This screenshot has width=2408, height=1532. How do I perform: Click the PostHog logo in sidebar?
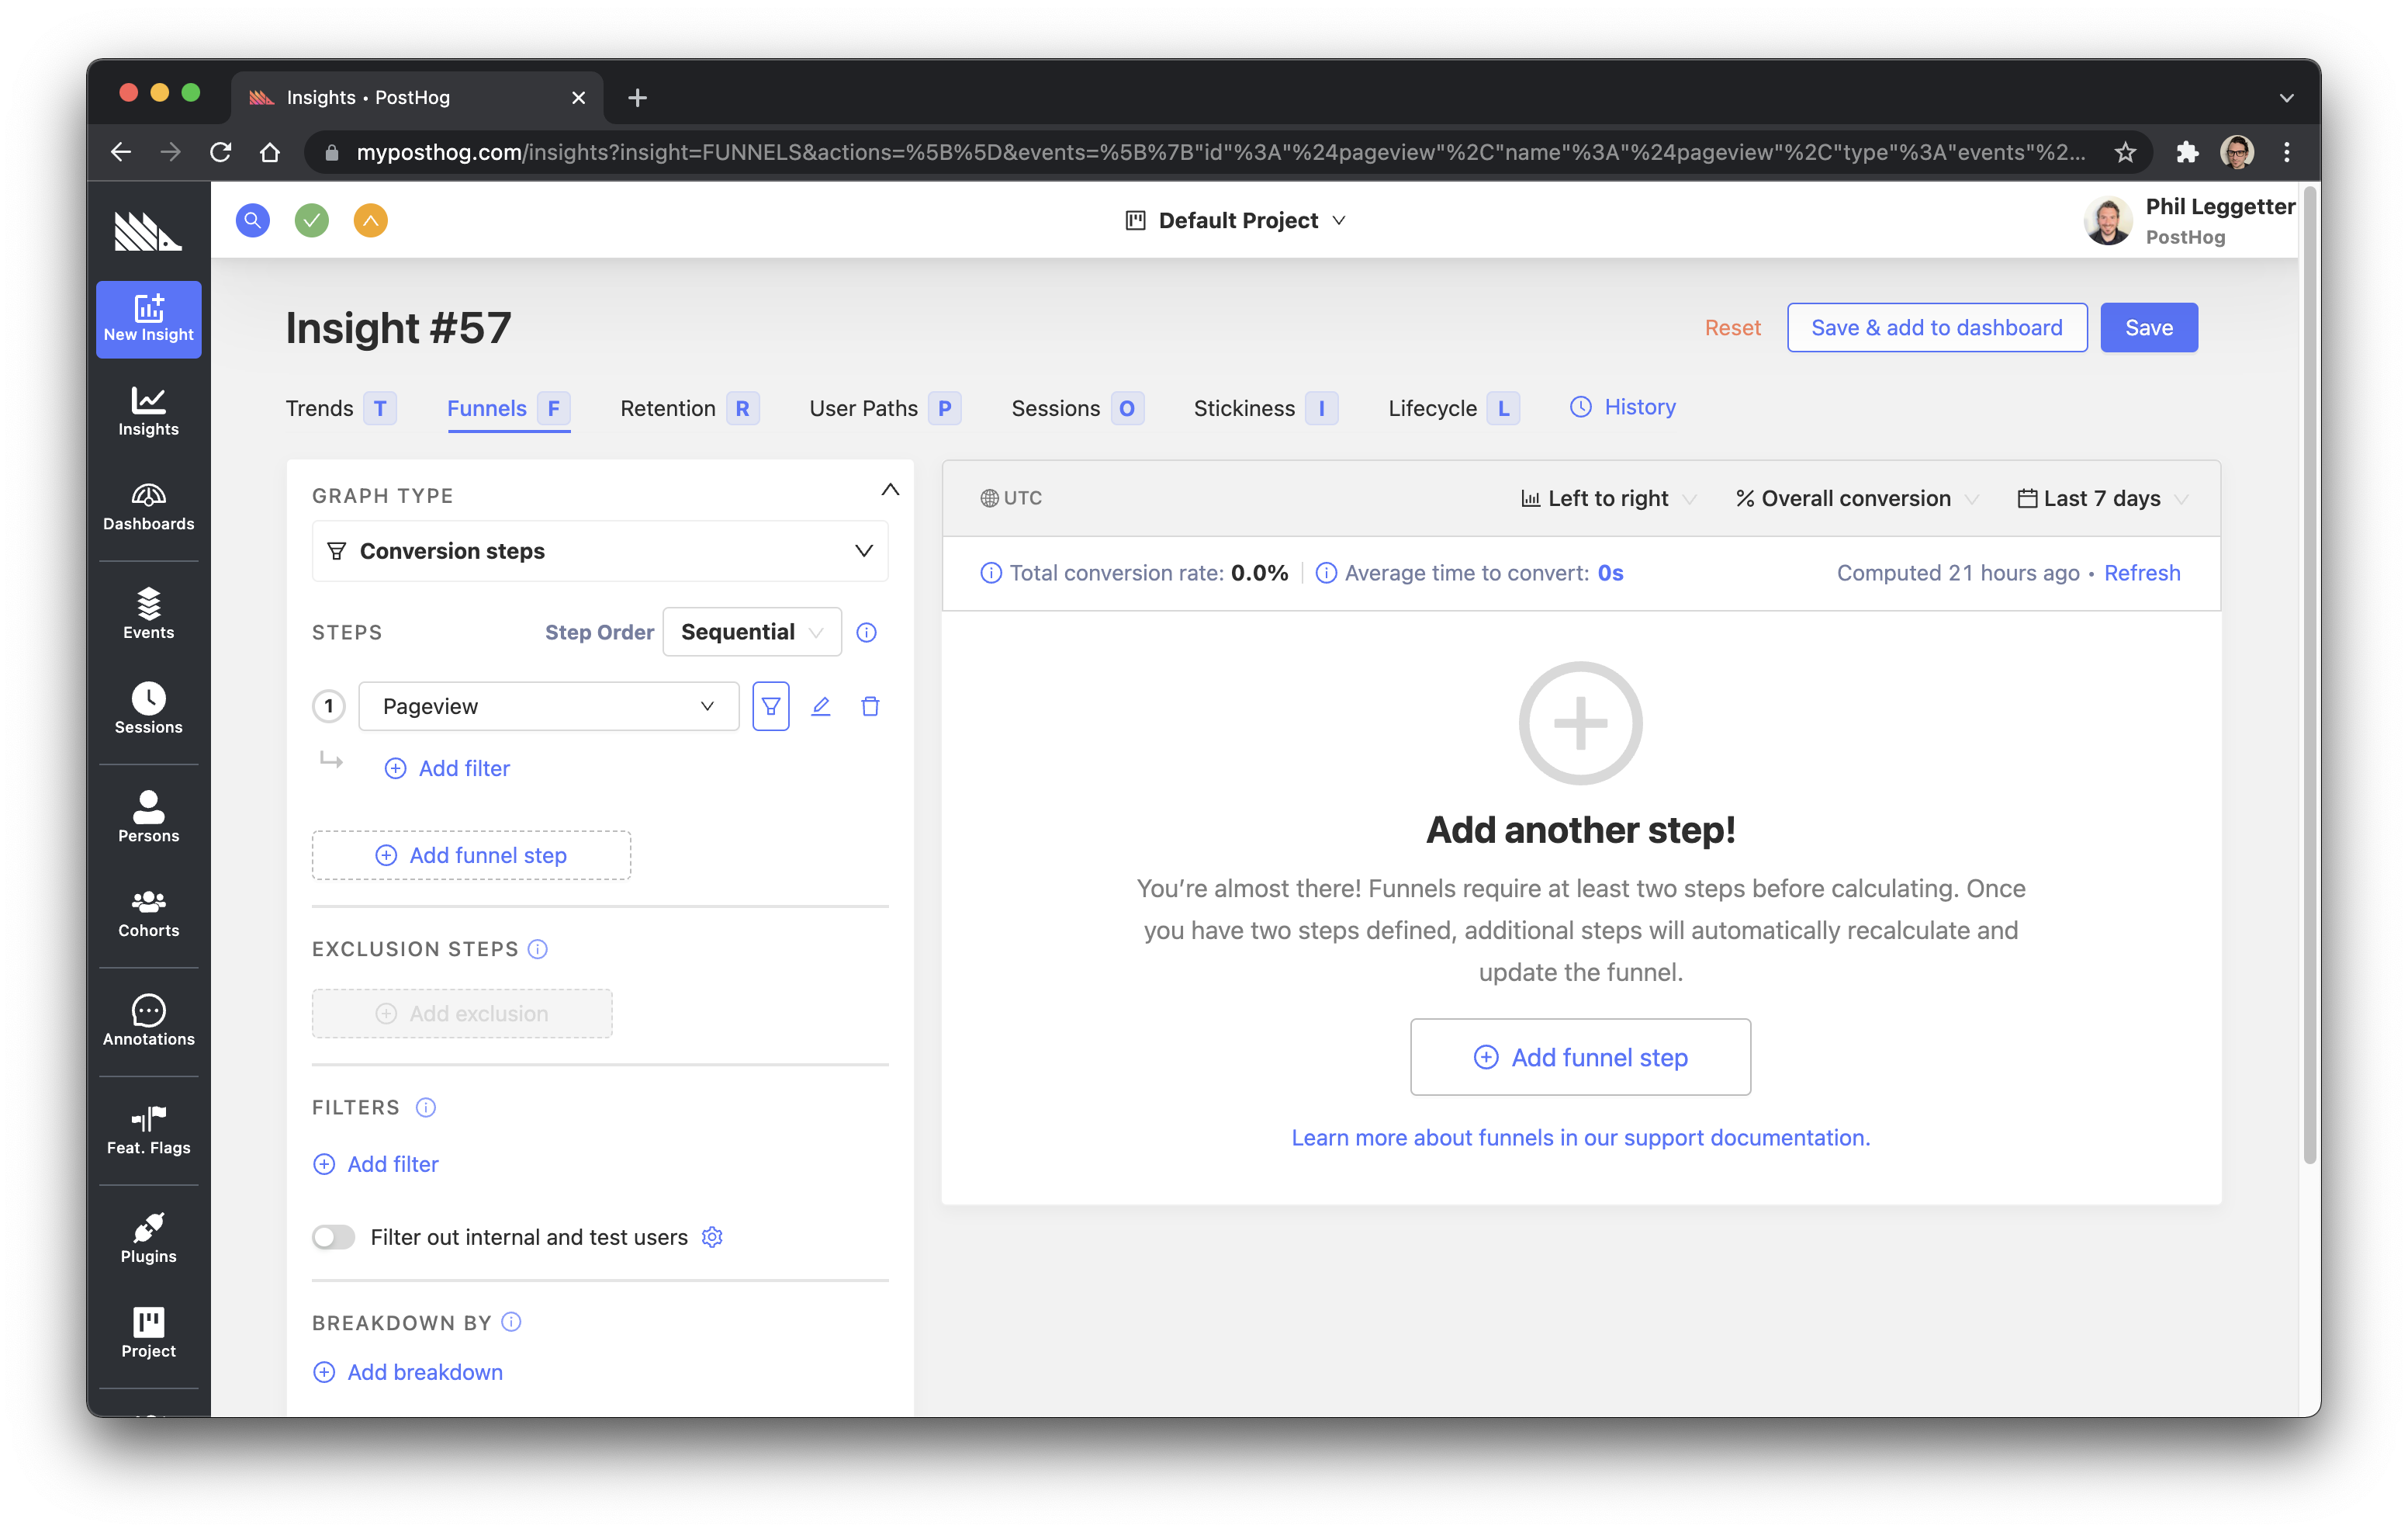(x=148, y=230)
